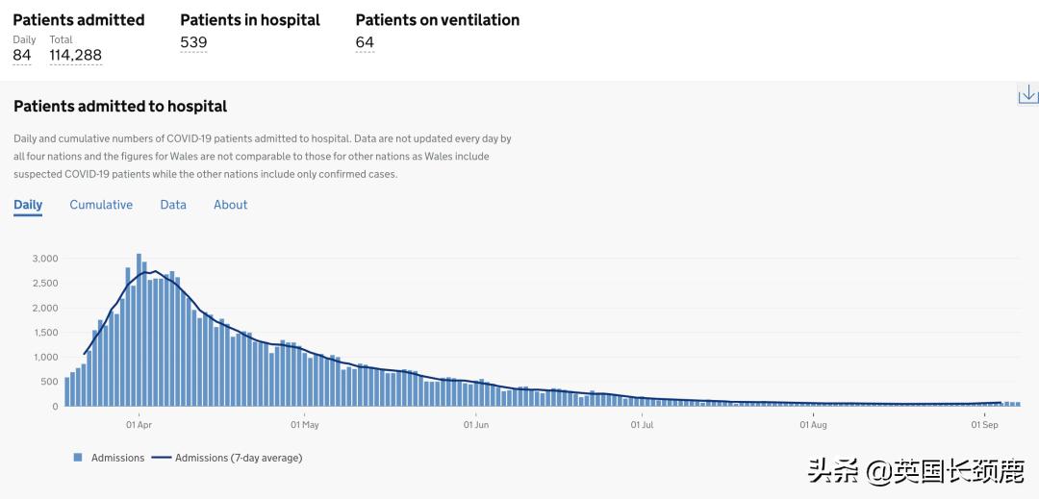The width and height of the screenshot is (1039, 499).
Task: Click the Patients in hospital heading
Action: pyautogui.click(x=250, y=20)
